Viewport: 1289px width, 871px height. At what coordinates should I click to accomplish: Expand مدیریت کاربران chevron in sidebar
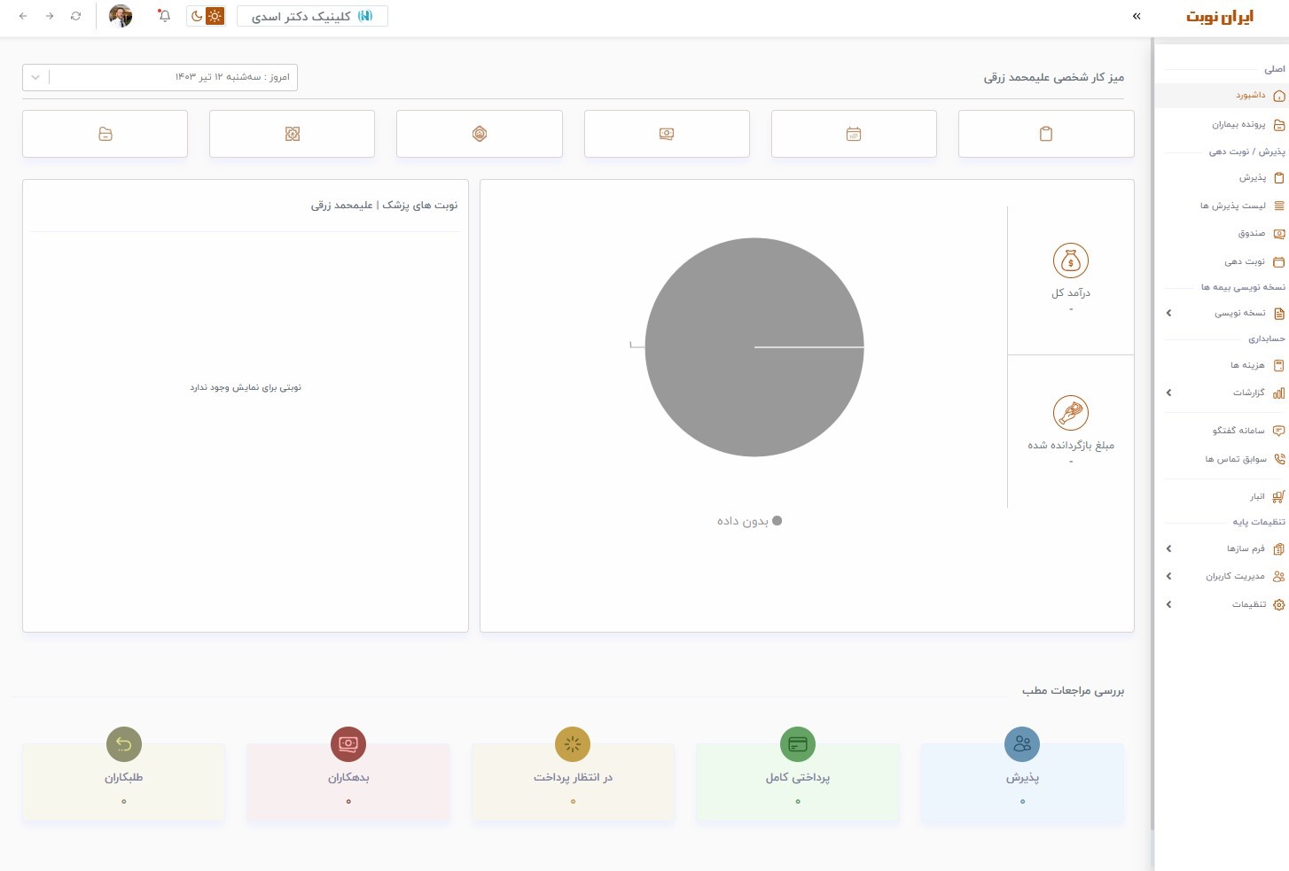tap(1169, 576)
